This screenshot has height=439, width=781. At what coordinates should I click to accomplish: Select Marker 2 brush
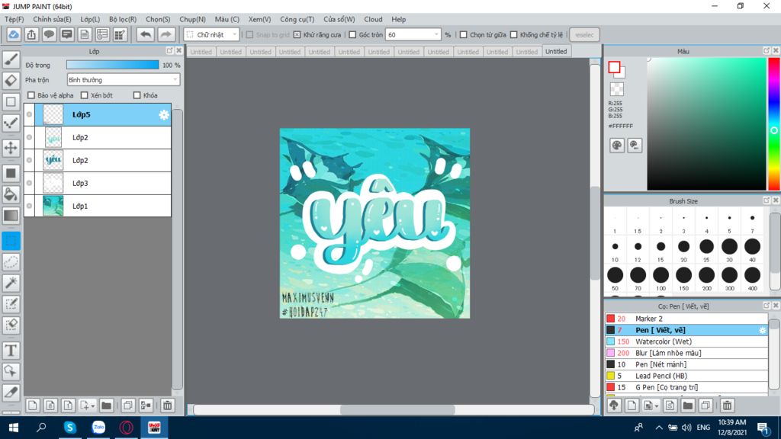pyautogui.click(x=686, y=319)
